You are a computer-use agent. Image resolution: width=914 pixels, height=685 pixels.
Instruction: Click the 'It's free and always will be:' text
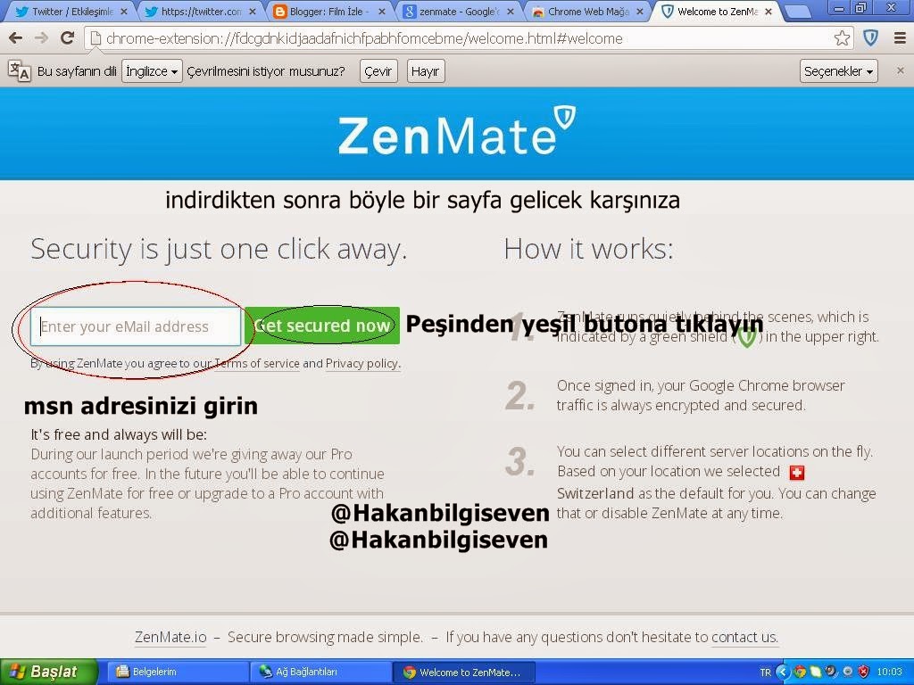point(119,434)
